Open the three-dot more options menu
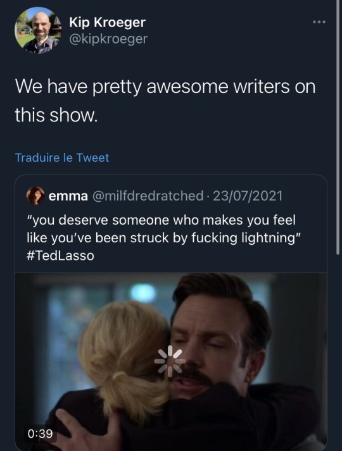Image resolution: width=342 pixels, height=451 pixels. pos(319,22)
